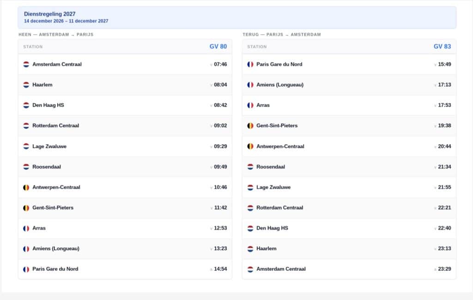The image size is (473, 300).
Task: Select the 14:54 arrival time in Paris
Action: coord(220,269)
